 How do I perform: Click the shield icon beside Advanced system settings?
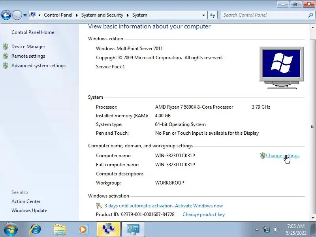click(6, 66)
